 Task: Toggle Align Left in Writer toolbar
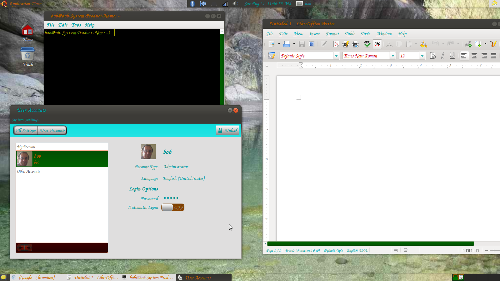coord(464,56)
